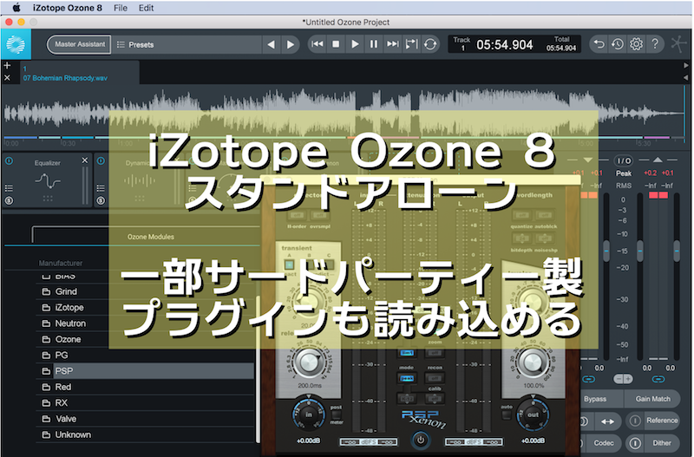694x457 pixels.
Task: Click the I/O meter button
Action: [x=623, y=160]
